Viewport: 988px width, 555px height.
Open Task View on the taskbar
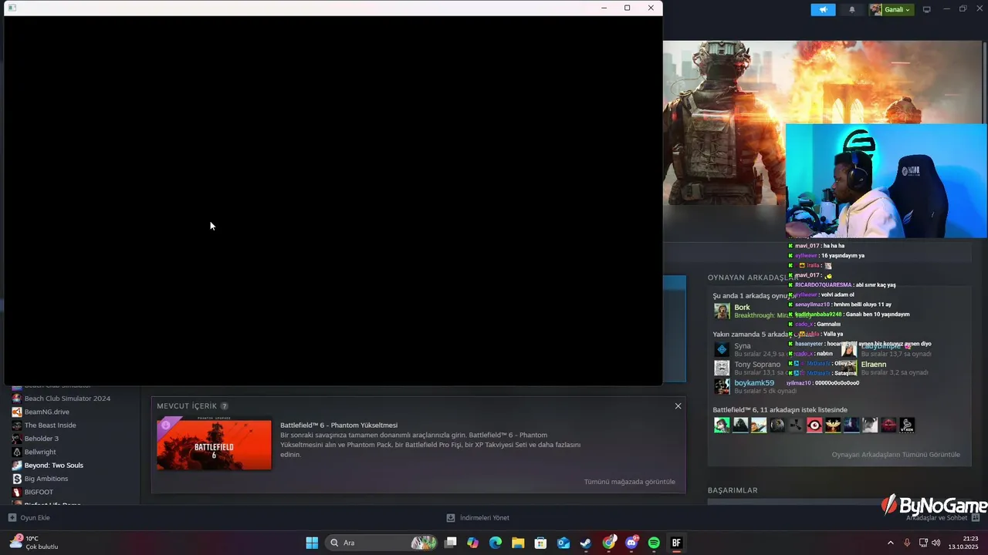tap(451, 543)
